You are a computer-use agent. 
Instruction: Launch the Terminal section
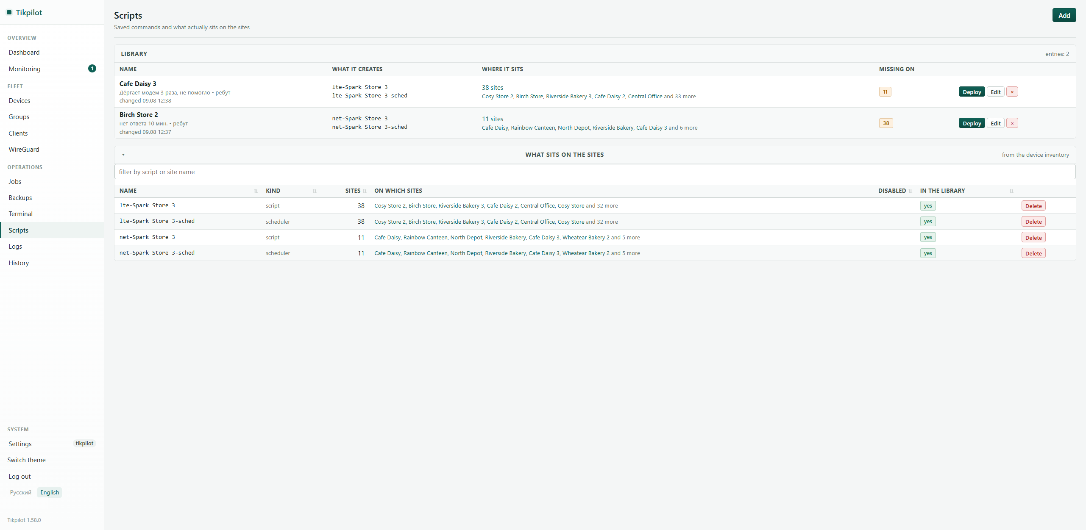[52, 214]
